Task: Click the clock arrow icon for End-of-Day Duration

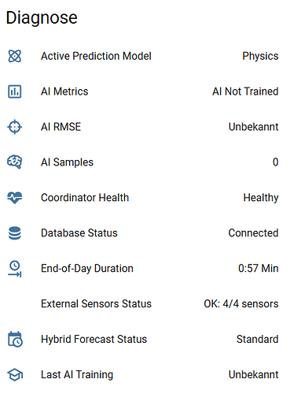Action: click(15, 269)
